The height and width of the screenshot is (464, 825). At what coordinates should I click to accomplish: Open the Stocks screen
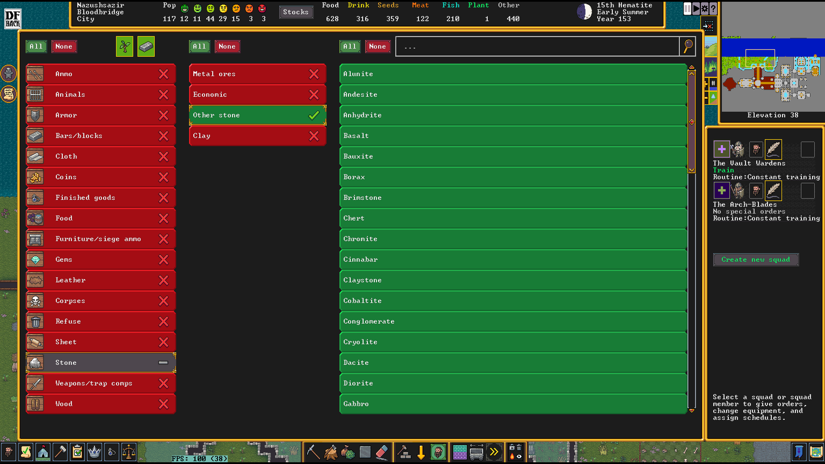point(296,12)
